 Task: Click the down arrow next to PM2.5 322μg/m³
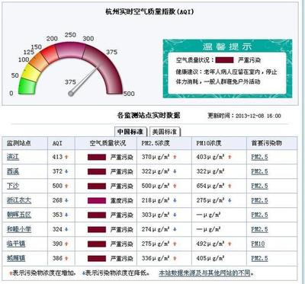tap(175, 171)
